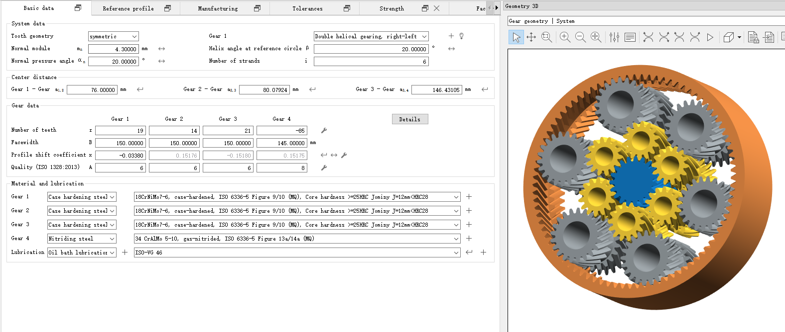Open Gear 3 18CrNiMo7-6 material dropdown
This screenshot has width=785, height=332.
pos(297,225)
